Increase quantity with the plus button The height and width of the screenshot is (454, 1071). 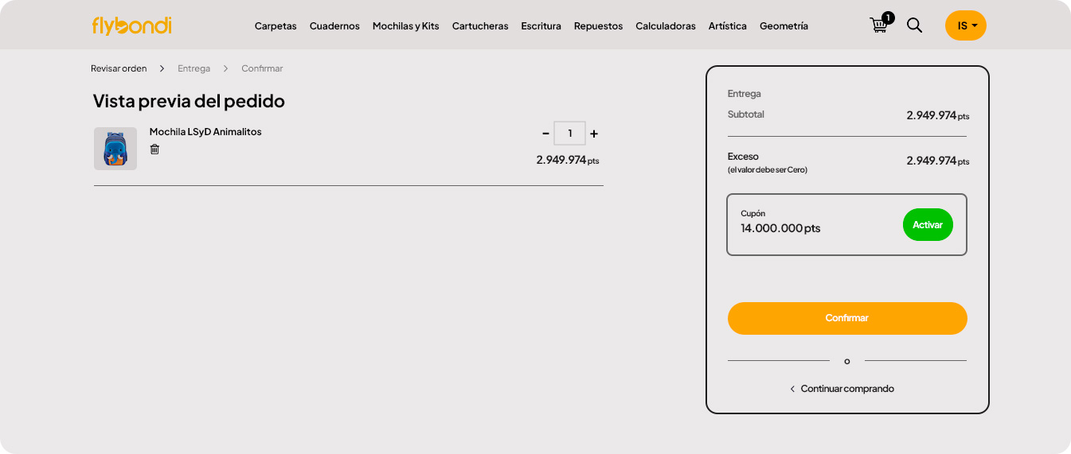pyautogui.click(x=594, y=134)
